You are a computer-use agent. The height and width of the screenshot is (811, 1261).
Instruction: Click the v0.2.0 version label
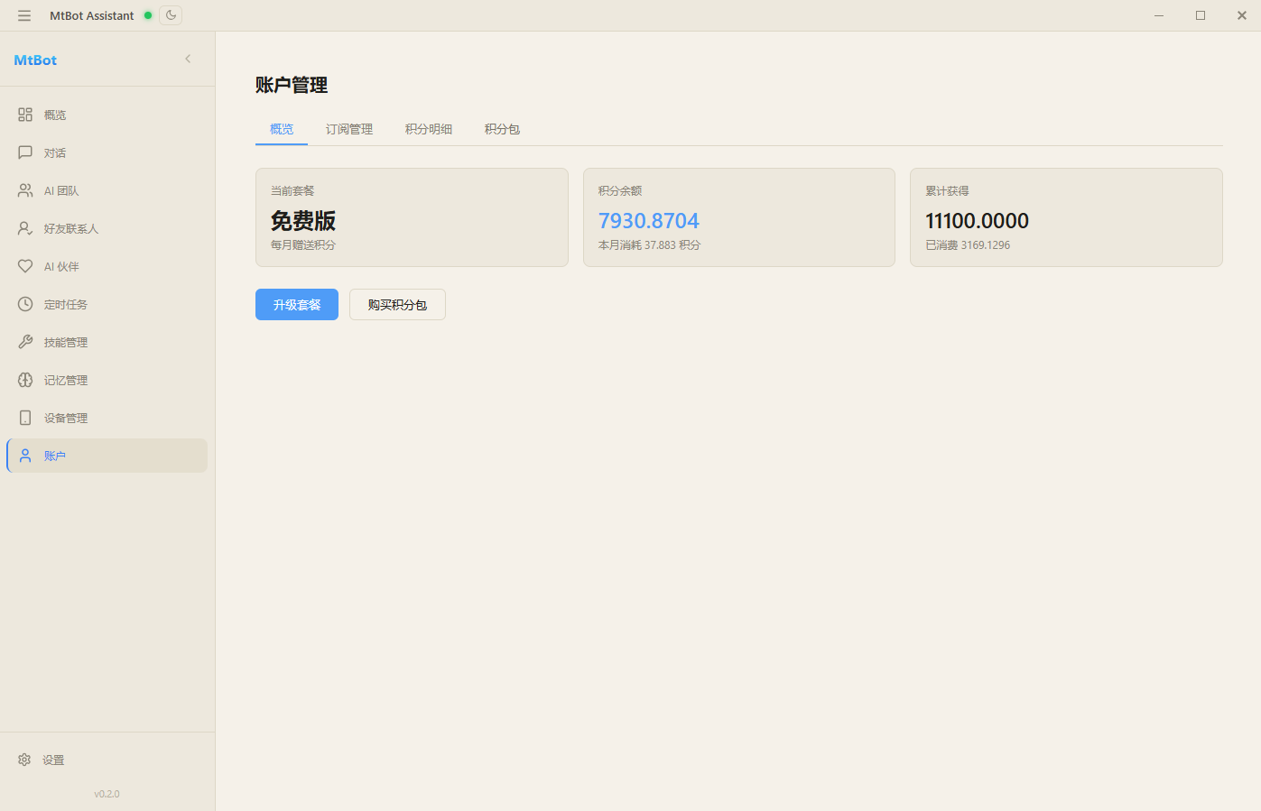pyautogui.click(x=107, y=794)
